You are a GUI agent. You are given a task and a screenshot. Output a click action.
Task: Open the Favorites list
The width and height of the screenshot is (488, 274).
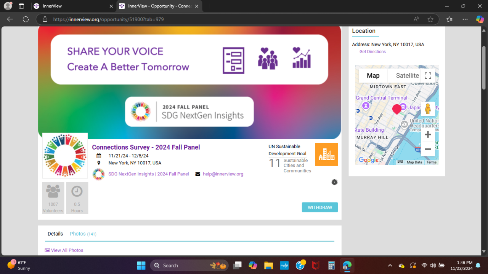449,19
